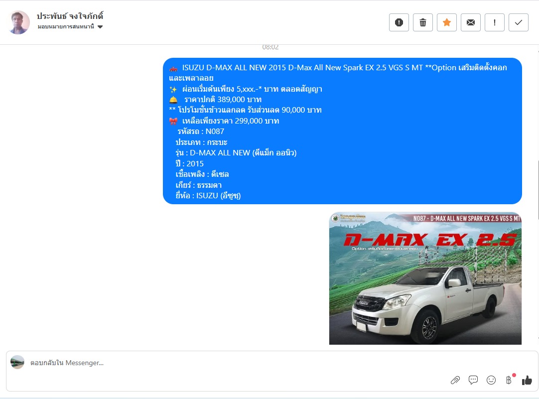Open the baht payment request icon
This screenshot has height=399, width=539.
pos(509,380)
